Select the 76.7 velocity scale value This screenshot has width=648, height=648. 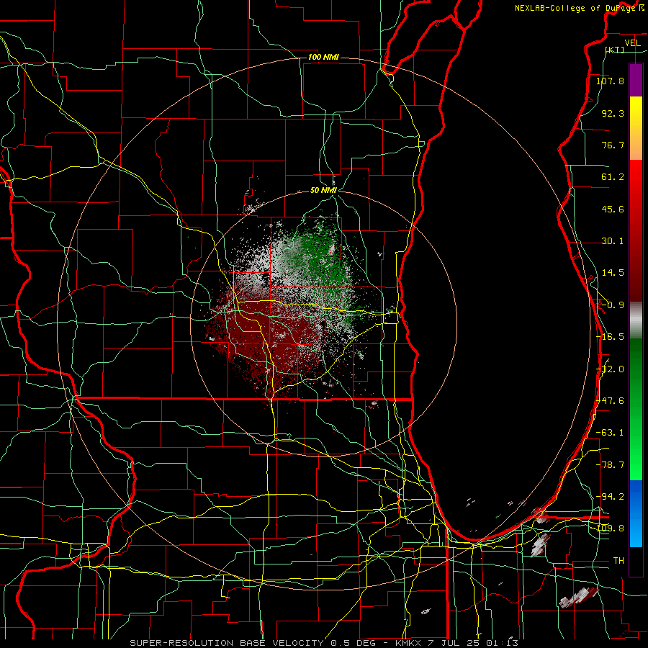(613, 145)
